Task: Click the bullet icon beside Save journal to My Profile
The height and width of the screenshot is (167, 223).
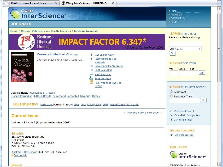Action: pos(92,66)
